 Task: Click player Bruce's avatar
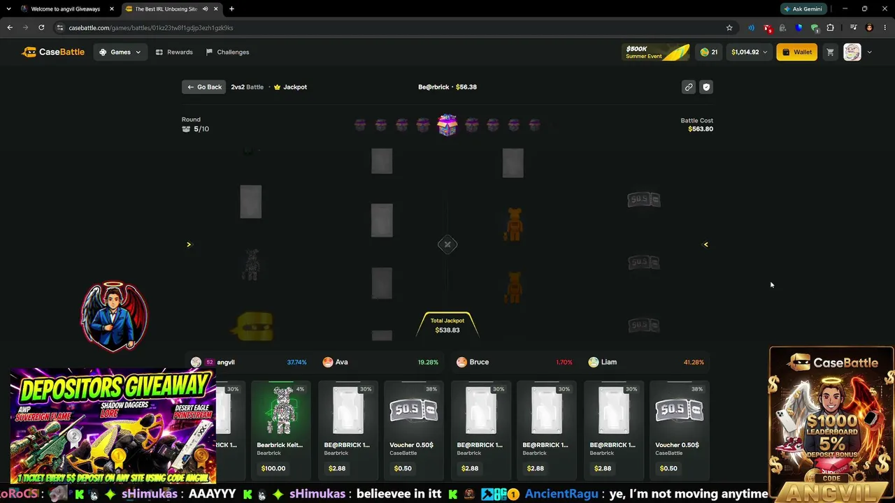click(x=461, y=362)
